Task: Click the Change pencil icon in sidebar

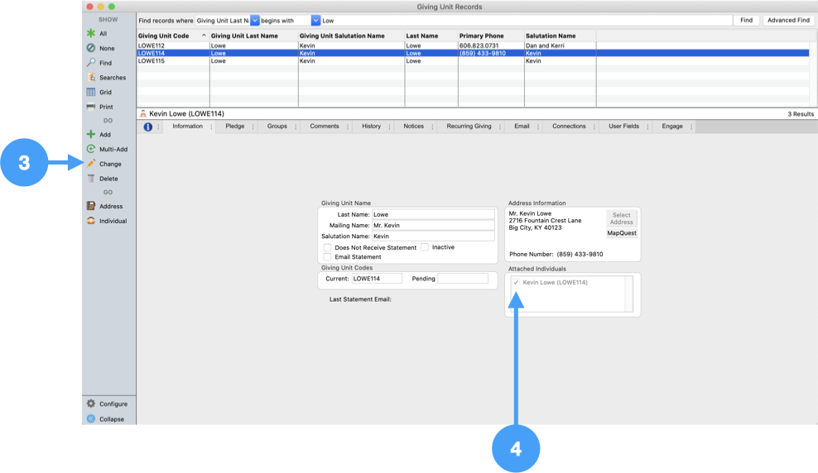Action: point(91,164)
